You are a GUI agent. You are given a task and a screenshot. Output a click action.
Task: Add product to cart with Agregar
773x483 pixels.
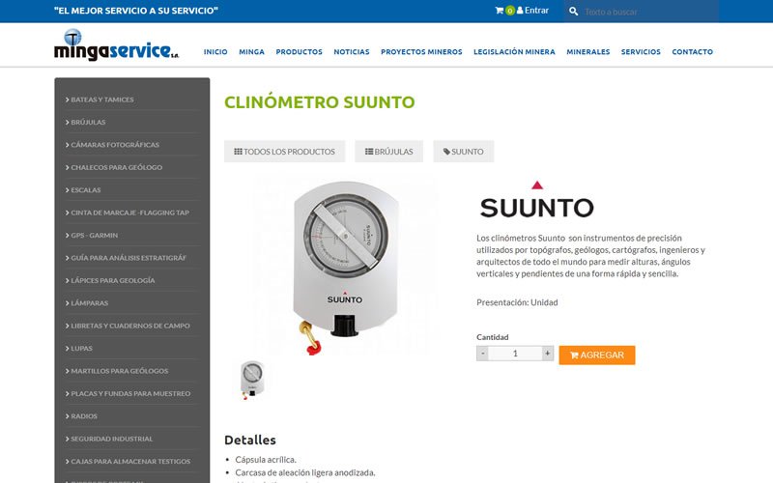pyautogui.click(x=596, y=355)
